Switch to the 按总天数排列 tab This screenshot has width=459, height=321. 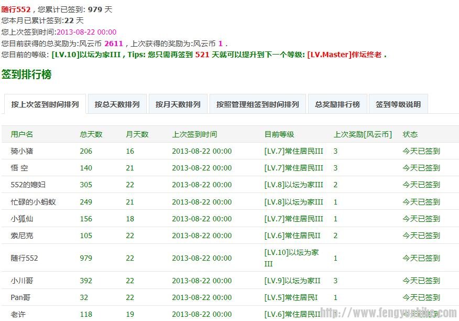tap(117, 104)
